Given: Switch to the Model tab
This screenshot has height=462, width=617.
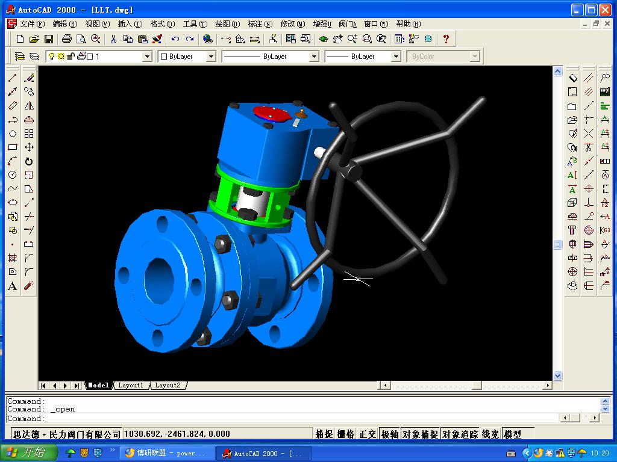Looking at the screenshot, I should (x=98, y=386).
